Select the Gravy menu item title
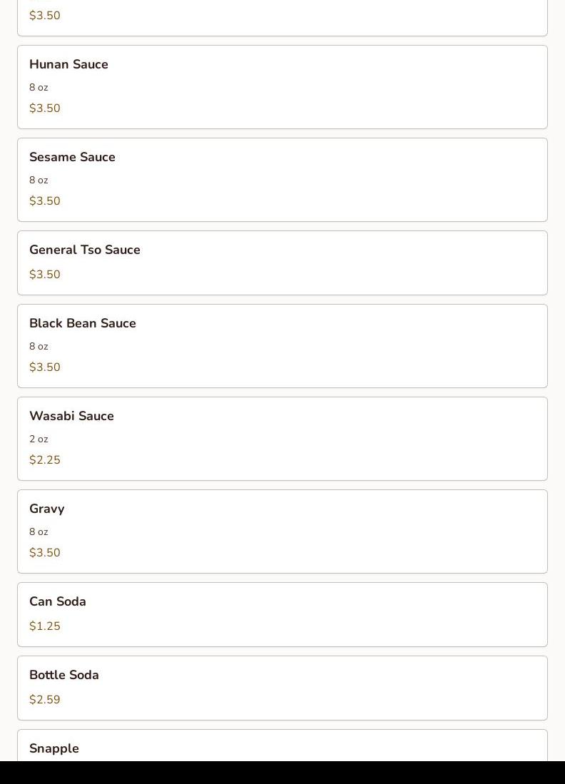The width and height of the screenshot is (565, 784). (47, 509)
